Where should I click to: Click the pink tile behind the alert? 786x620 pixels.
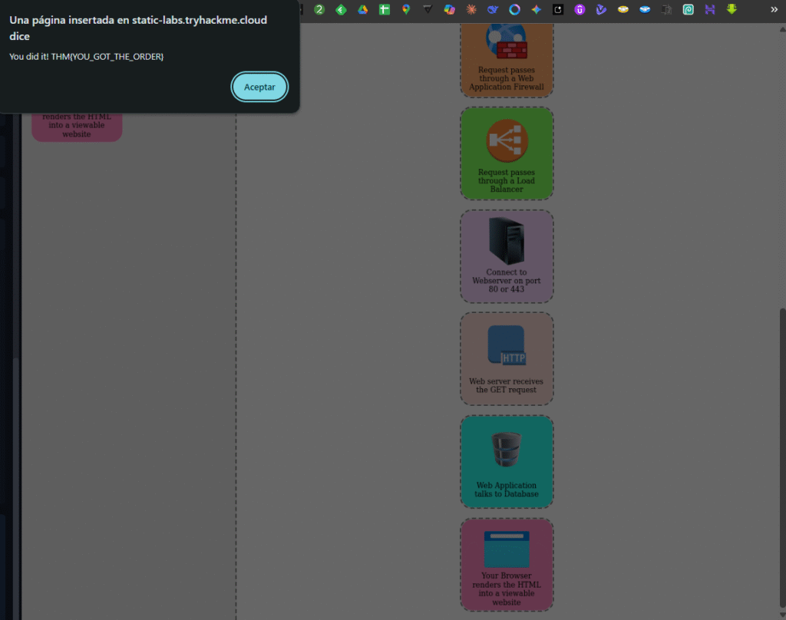click(x=77, y=127)
